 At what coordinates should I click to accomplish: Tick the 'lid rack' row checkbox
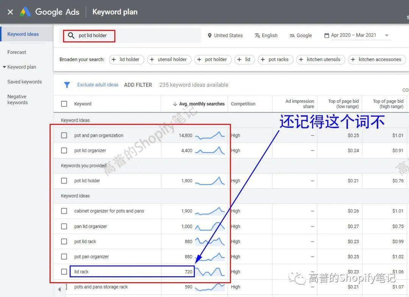click(x=64, y=272)
